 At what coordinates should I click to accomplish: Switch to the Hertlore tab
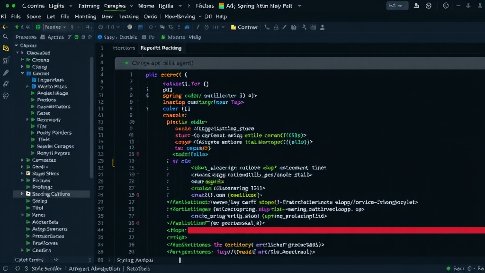(x=124, y=48)
